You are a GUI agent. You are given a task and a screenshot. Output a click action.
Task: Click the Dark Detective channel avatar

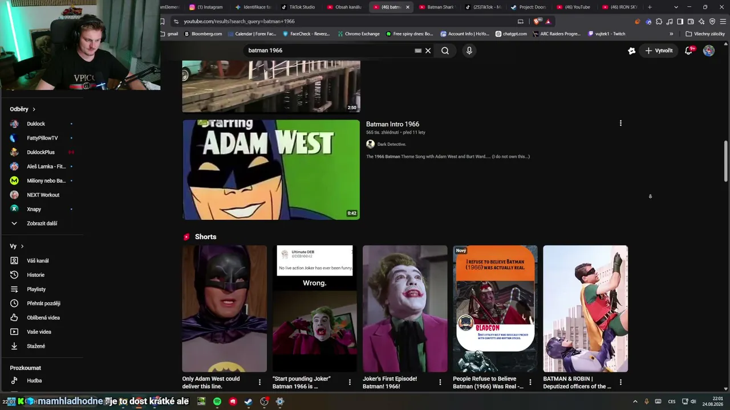[x=370, y=144]
